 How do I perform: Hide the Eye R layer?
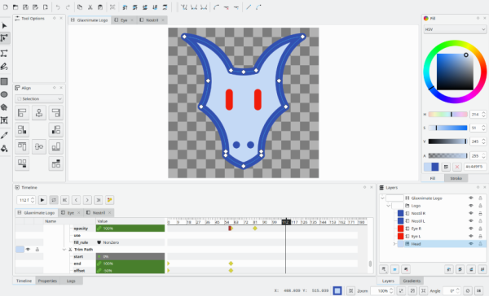(x=471, y=229)
